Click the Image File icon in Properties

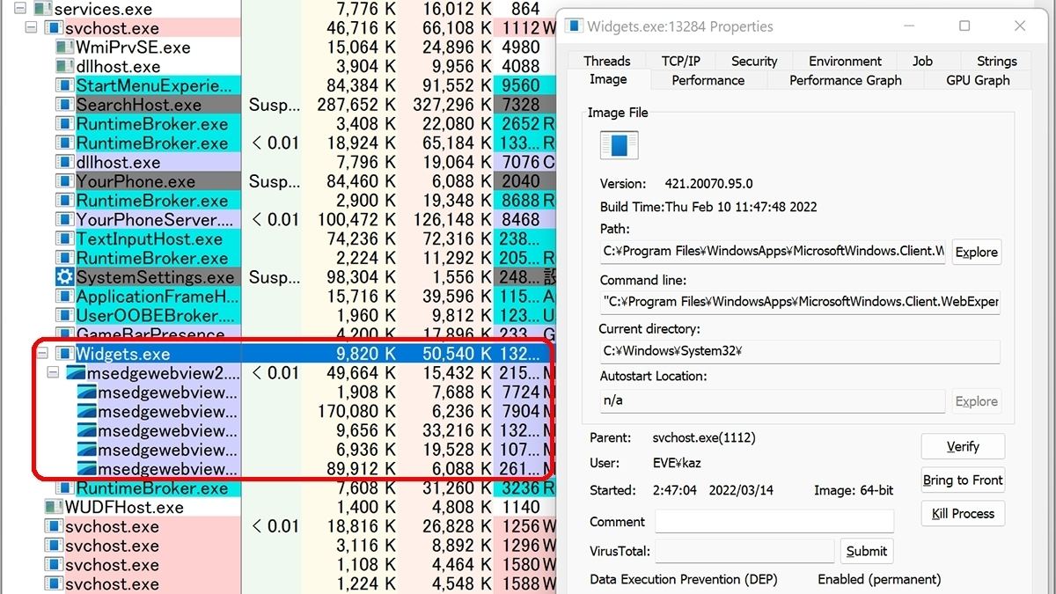620,145
